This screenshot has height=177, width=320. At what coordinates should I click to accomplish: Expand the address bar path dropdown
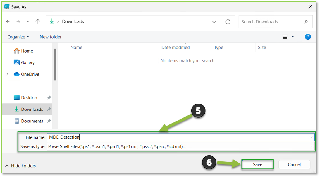214,22
